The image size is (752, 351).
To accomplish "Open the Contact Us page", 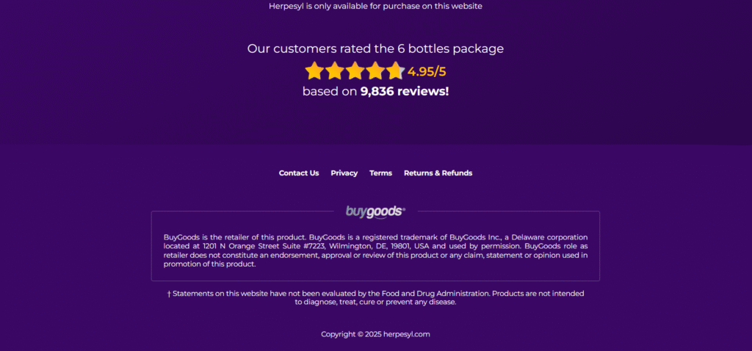I will click(x=299, y=173).
